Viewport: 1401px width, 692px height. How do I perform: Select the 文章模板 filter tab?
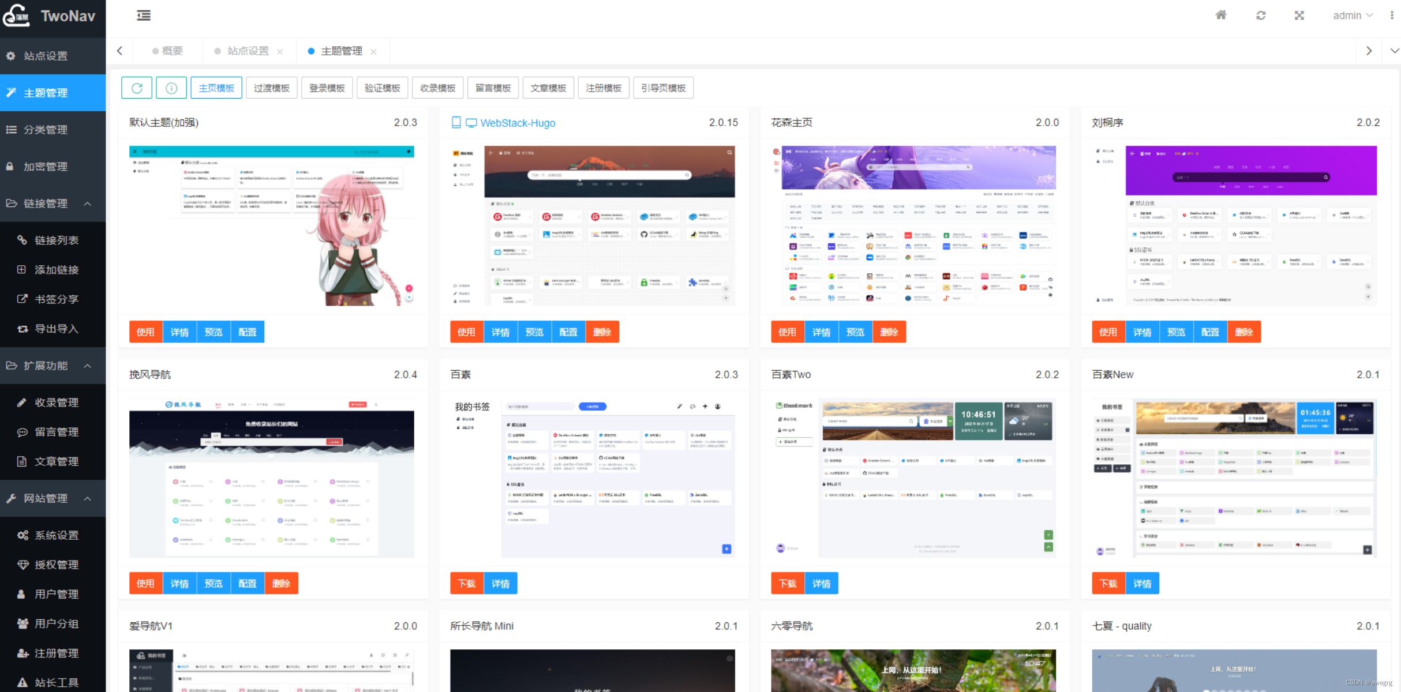click(547, 88)
